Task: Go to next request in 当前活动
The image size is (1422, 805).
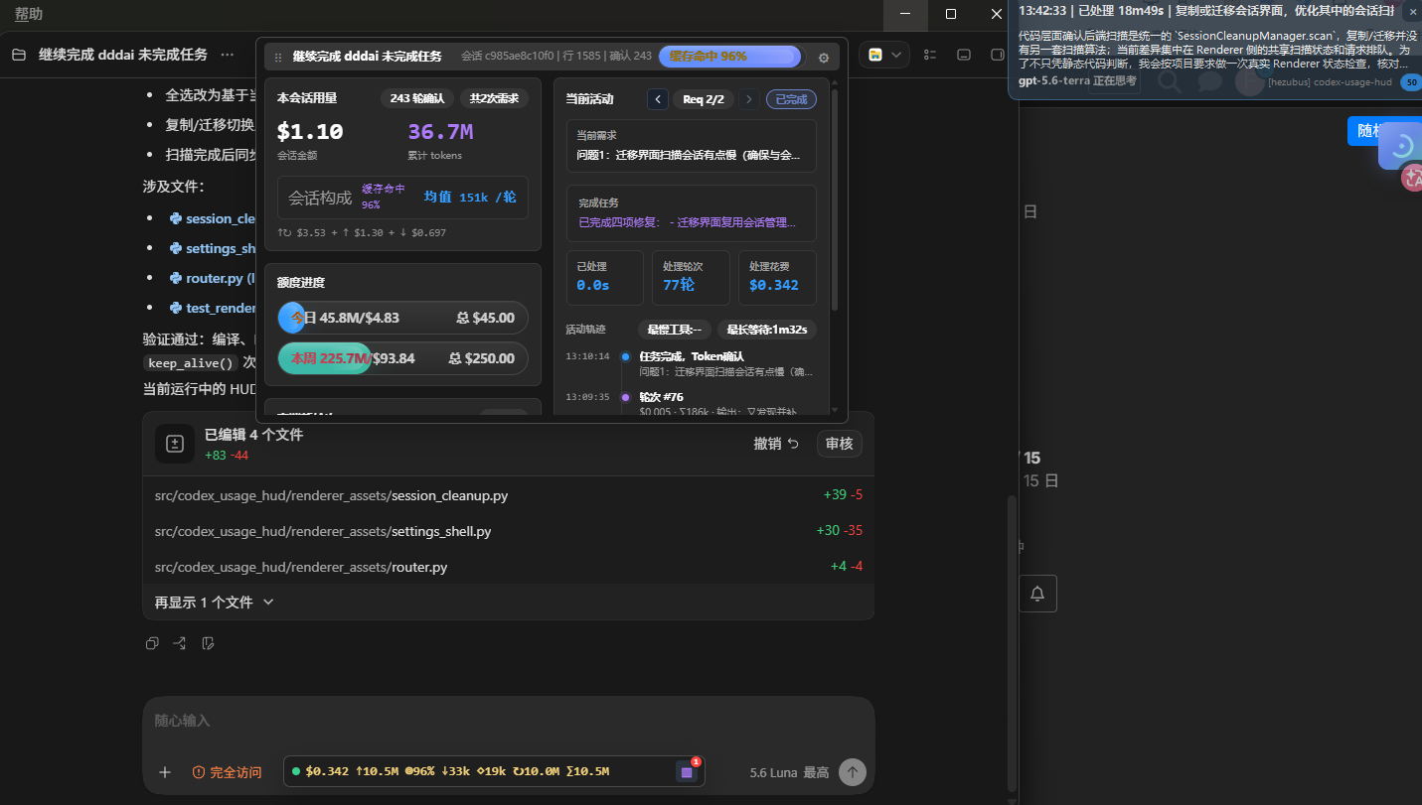Action: coord(749,99)
